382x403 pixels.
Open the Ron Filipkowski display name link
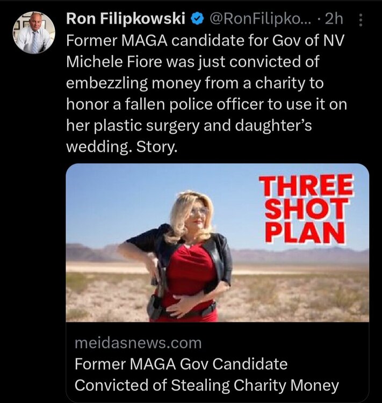pyautogui.click(x=126, y=19)
